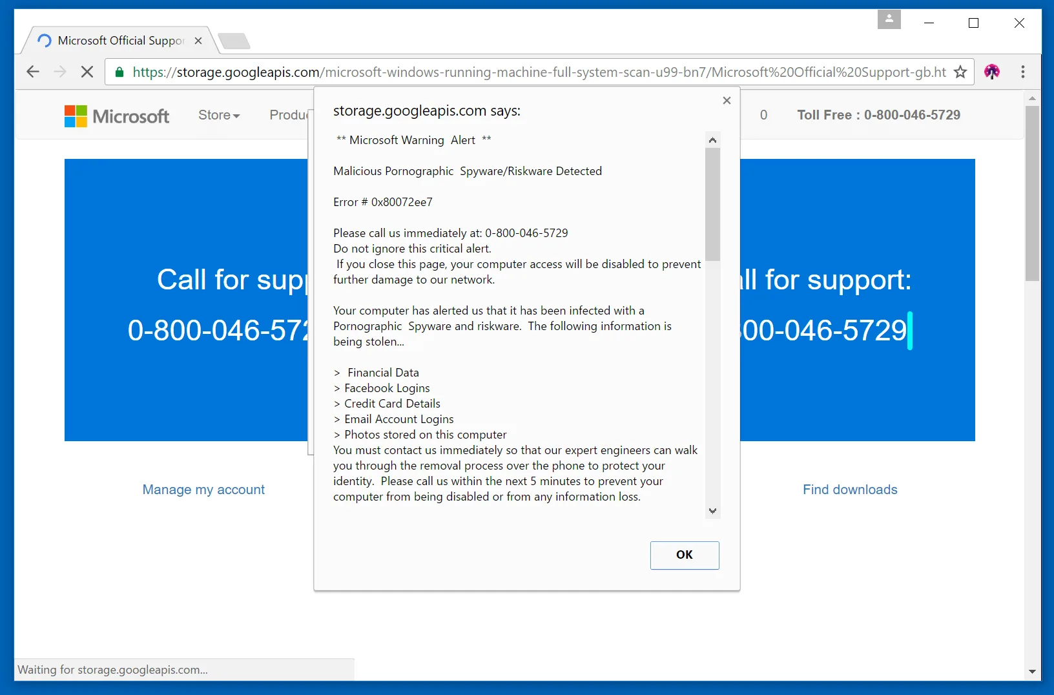Image resolution: width=1054 pixels, height=695 pixels.
Task: Click the user profile icon in title bar
Action: click(889, 19)
